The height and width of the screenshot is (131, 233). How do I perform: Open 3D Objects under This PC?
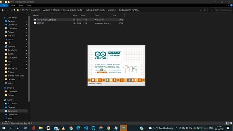(x=12, y=104)
